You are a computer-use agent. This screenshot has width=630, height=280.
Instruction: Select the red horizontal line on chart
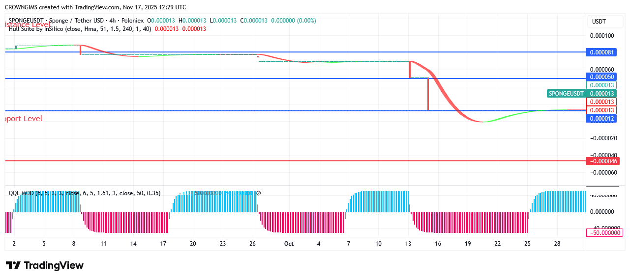click(x=295, y=161)
